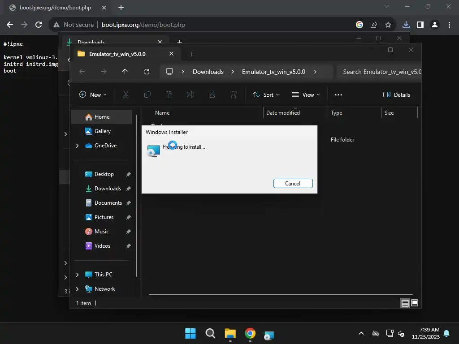Open Gallery in the navigation pane
459x344 pixels.
click(102, 131)
